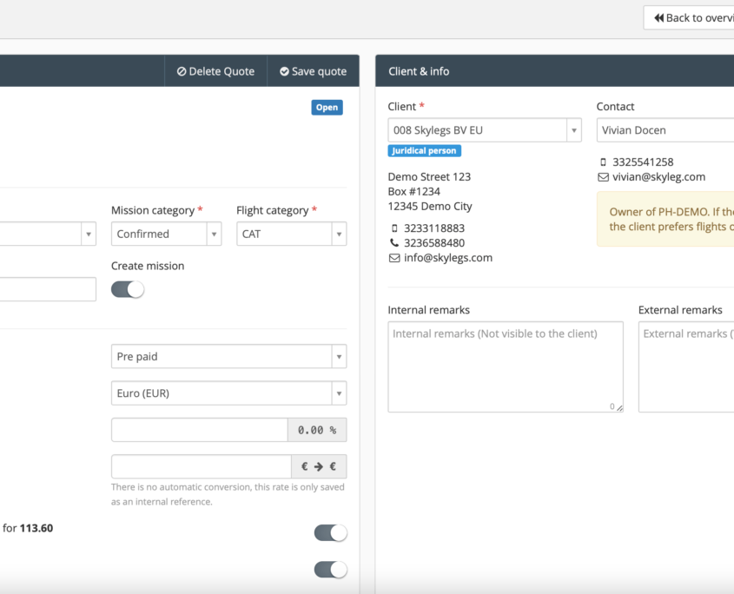Image resolution: width=734 pixels, height=594 pixels.
Task: Click the rewind icon on Back to overview
Action: coord(661,16)
